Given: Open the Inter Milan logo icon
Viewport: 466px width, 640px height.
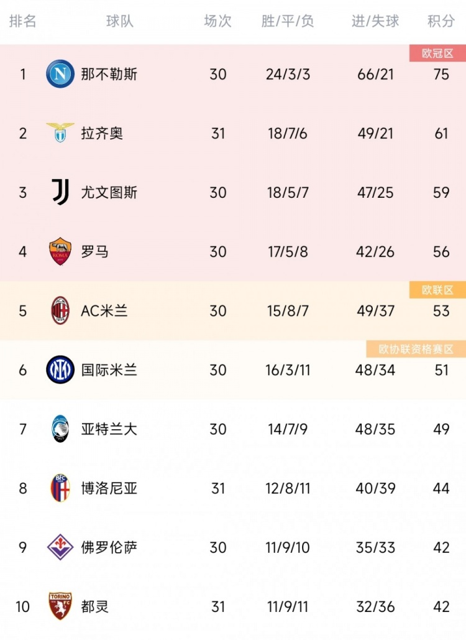Looking at the screenshot, I should pos(60,370).
